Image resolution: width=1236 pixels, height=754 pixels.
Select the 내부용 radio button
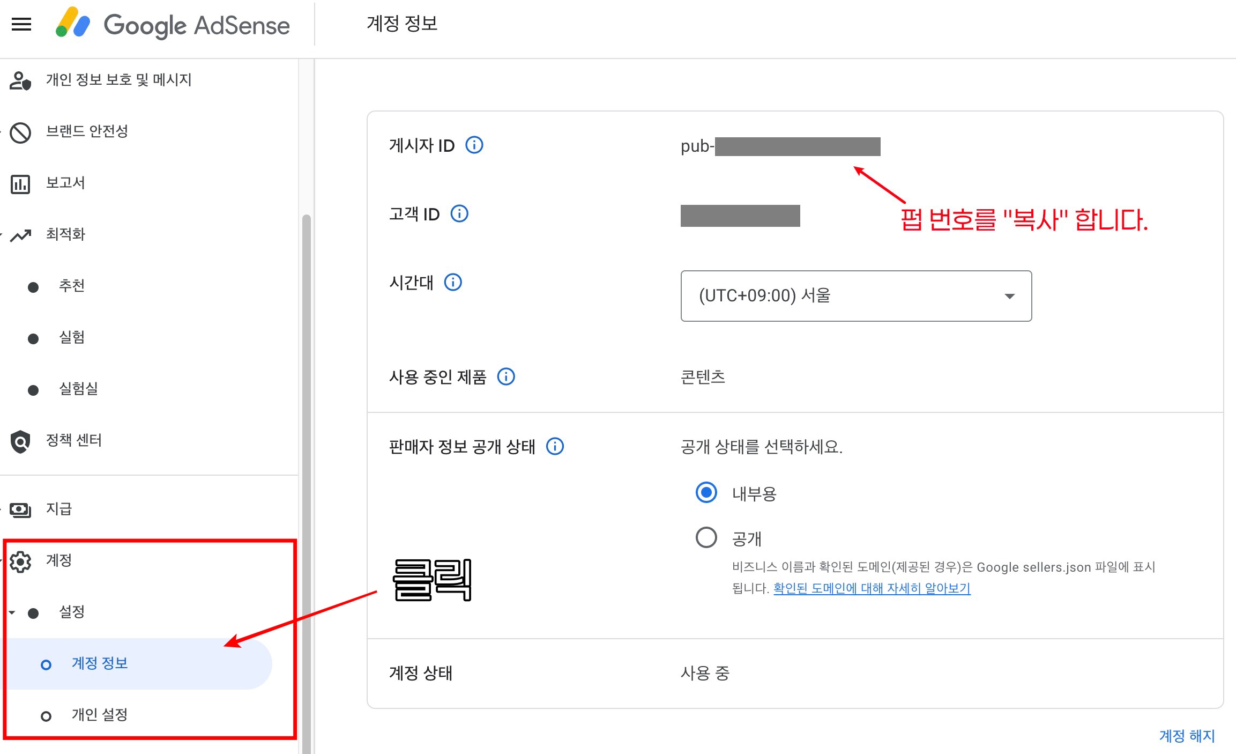pos(706,492)
